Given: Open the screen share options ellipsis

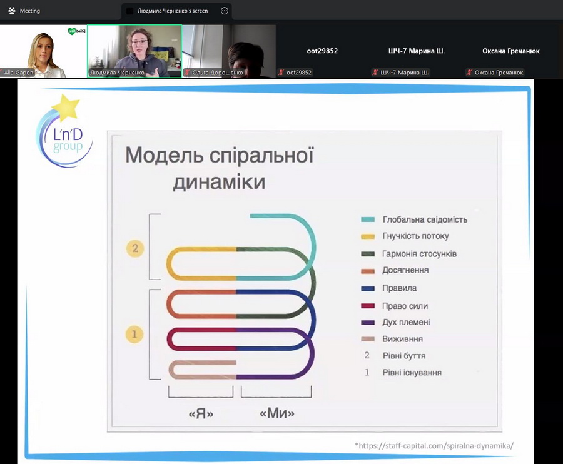Looking at the screenshot, I should point(225,11).
